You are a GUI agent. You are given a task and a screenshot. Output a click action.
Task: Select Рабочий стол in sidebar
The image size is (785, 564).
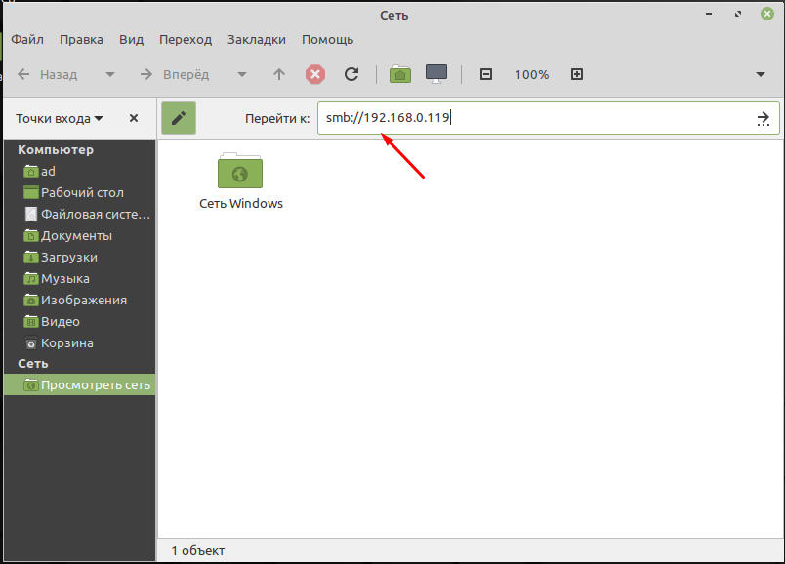pos(80,192)
